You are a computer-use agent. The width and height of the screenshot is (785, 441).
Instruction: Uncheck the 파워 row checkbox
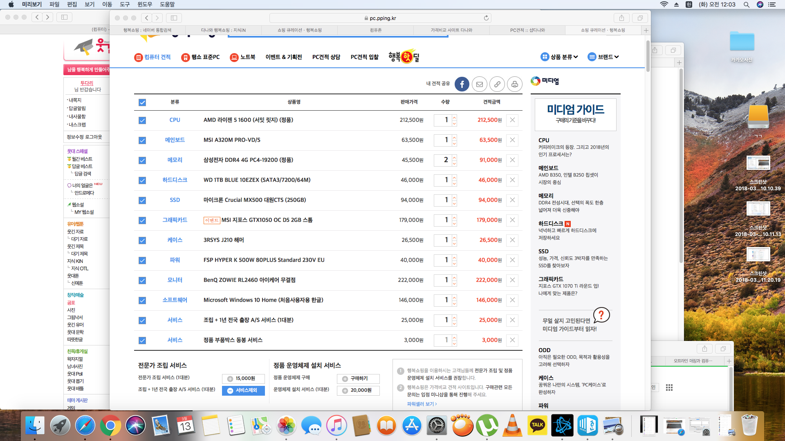click(142, 261)
